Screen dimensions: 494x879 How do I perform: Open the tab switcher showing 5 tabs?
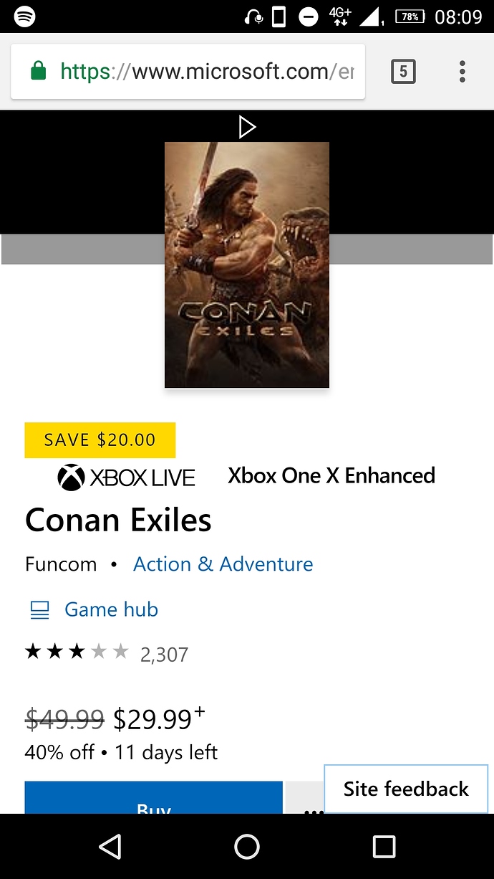[403, 71]
